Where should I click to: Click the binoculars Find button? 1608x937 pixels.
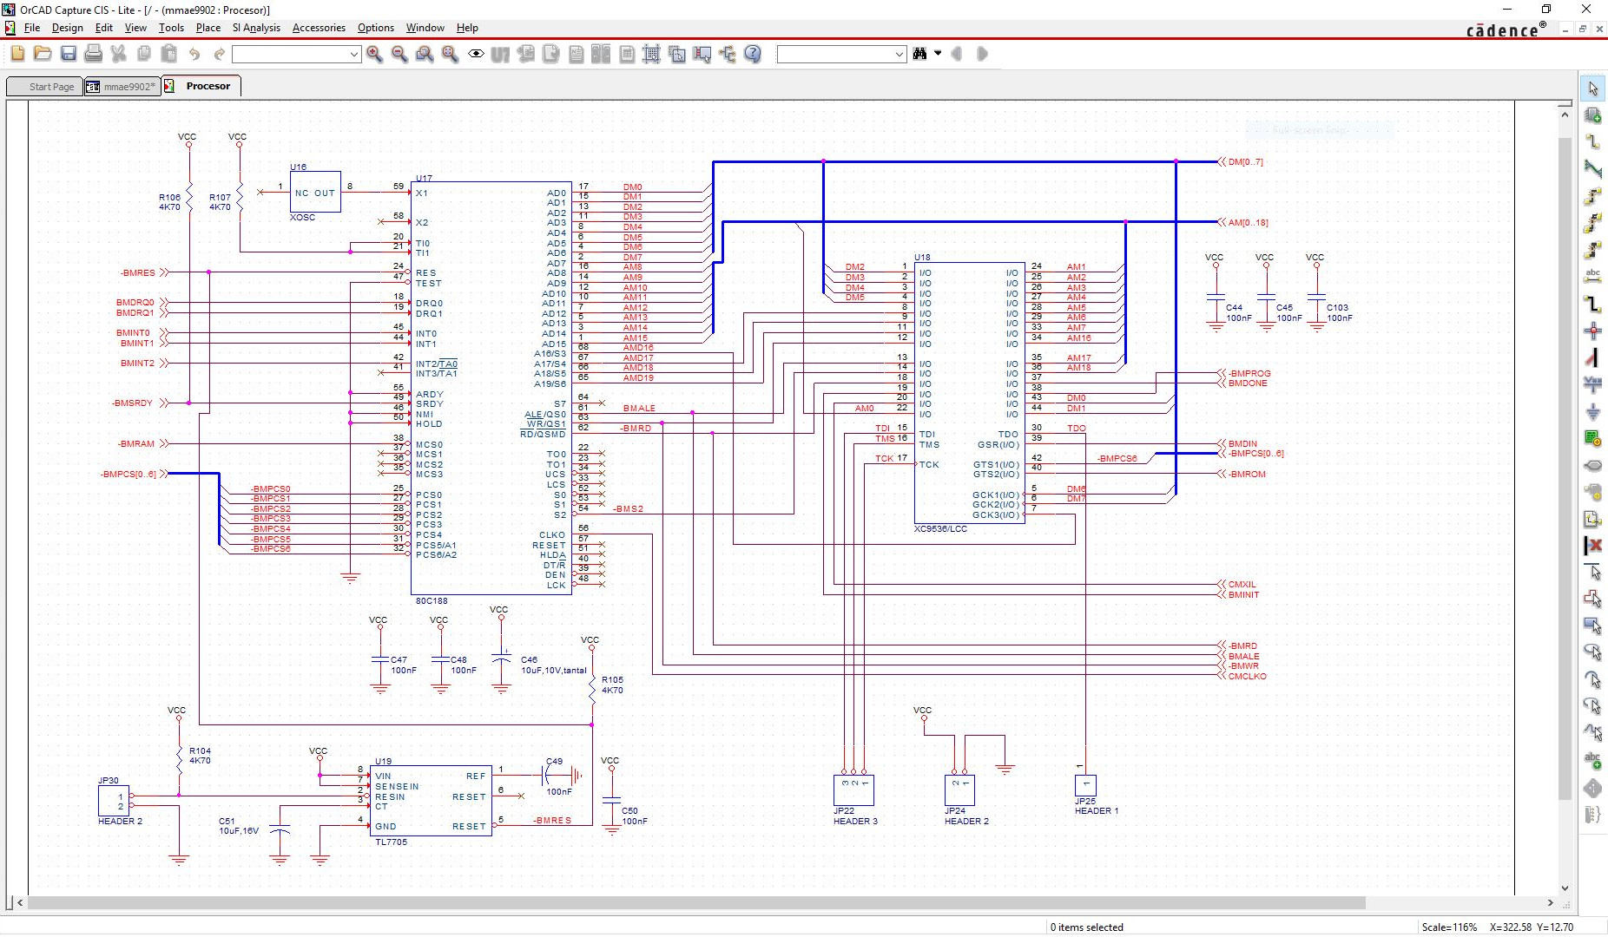[920, 54]
